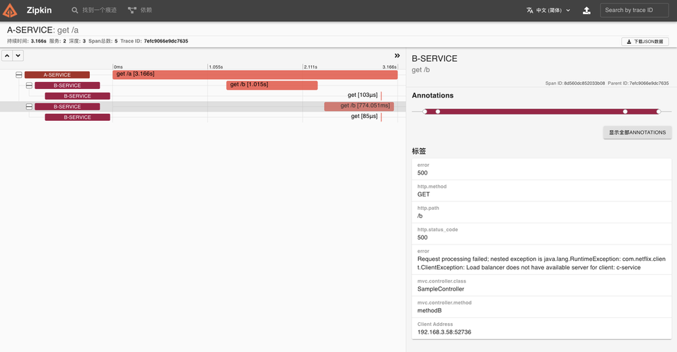Focus the Search by trace ID field
The width and height of the screenshot is (677, 352).
pyautogui.click(x=635, y=11)
